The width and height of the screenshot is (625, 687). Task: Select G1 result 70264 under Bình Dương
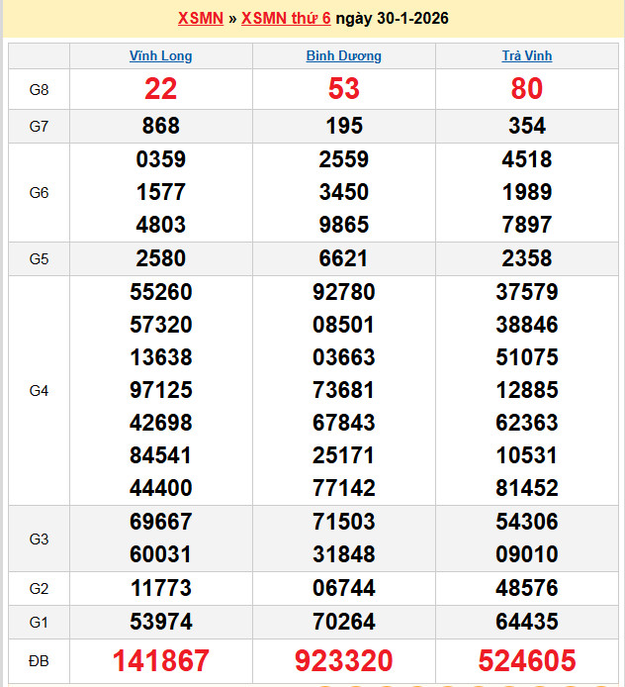pos(343,622)
